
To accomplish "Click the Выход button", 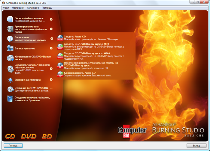I will tap(196, 146).
